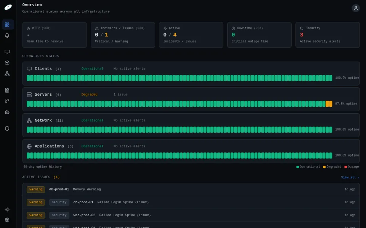Open the notifications bell in sidebar

[x=7, y=35]
